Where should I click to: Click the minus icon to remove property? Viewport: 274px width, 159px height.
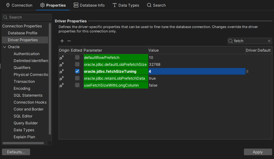(69, 41)
